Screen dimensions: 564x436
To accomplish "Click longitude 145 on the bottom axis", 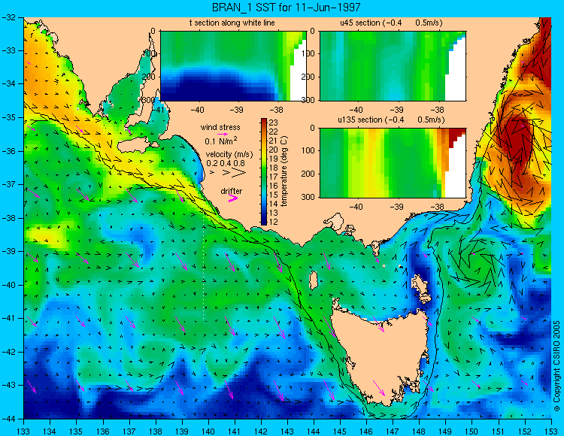I will 340,431.
